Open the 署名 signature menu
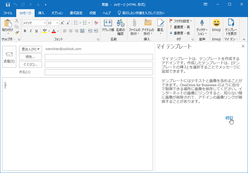The image size is (248, 173). pos(160,26)
